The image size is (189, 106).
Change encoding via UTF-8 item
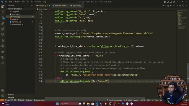tap(143, 100)
